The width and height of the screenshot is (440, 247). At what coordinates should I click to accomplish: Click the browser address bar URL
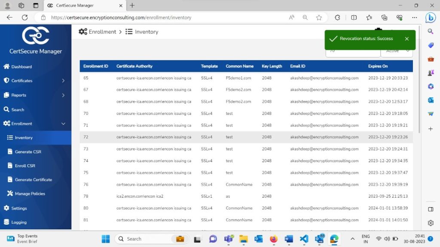(x=121, y=18)
